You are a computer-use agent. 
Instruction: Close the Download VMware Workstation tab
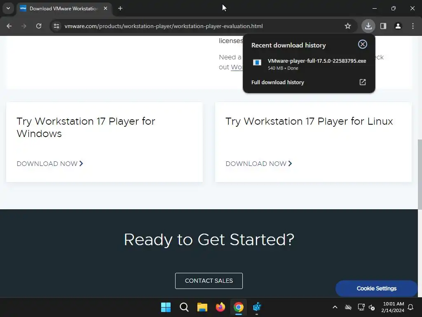click(x=105, y=8)
